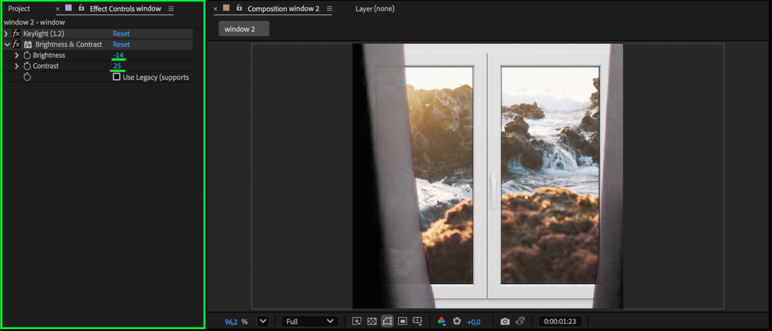Image resolution: width=772 pixels, height=331 pixels.
Task: Expand the Keylight (1.2) effect
Action: point(6,34)
